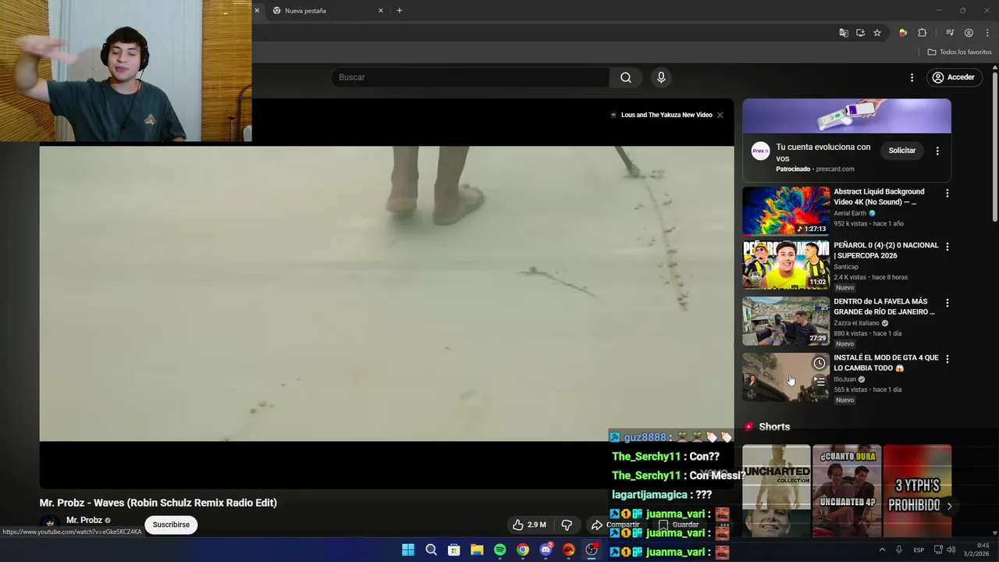Close the Nueva pestaña tab
Screen dimensions: 999x562
pyautogui.click(x=381, y=11)
